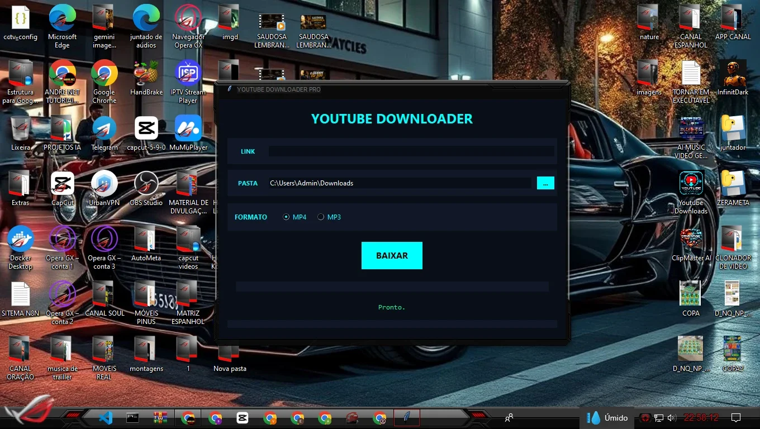Click the YOUTUBE DOWNLOADER PRO title bar text
760x429 pixels.
[x=279, y=89]
